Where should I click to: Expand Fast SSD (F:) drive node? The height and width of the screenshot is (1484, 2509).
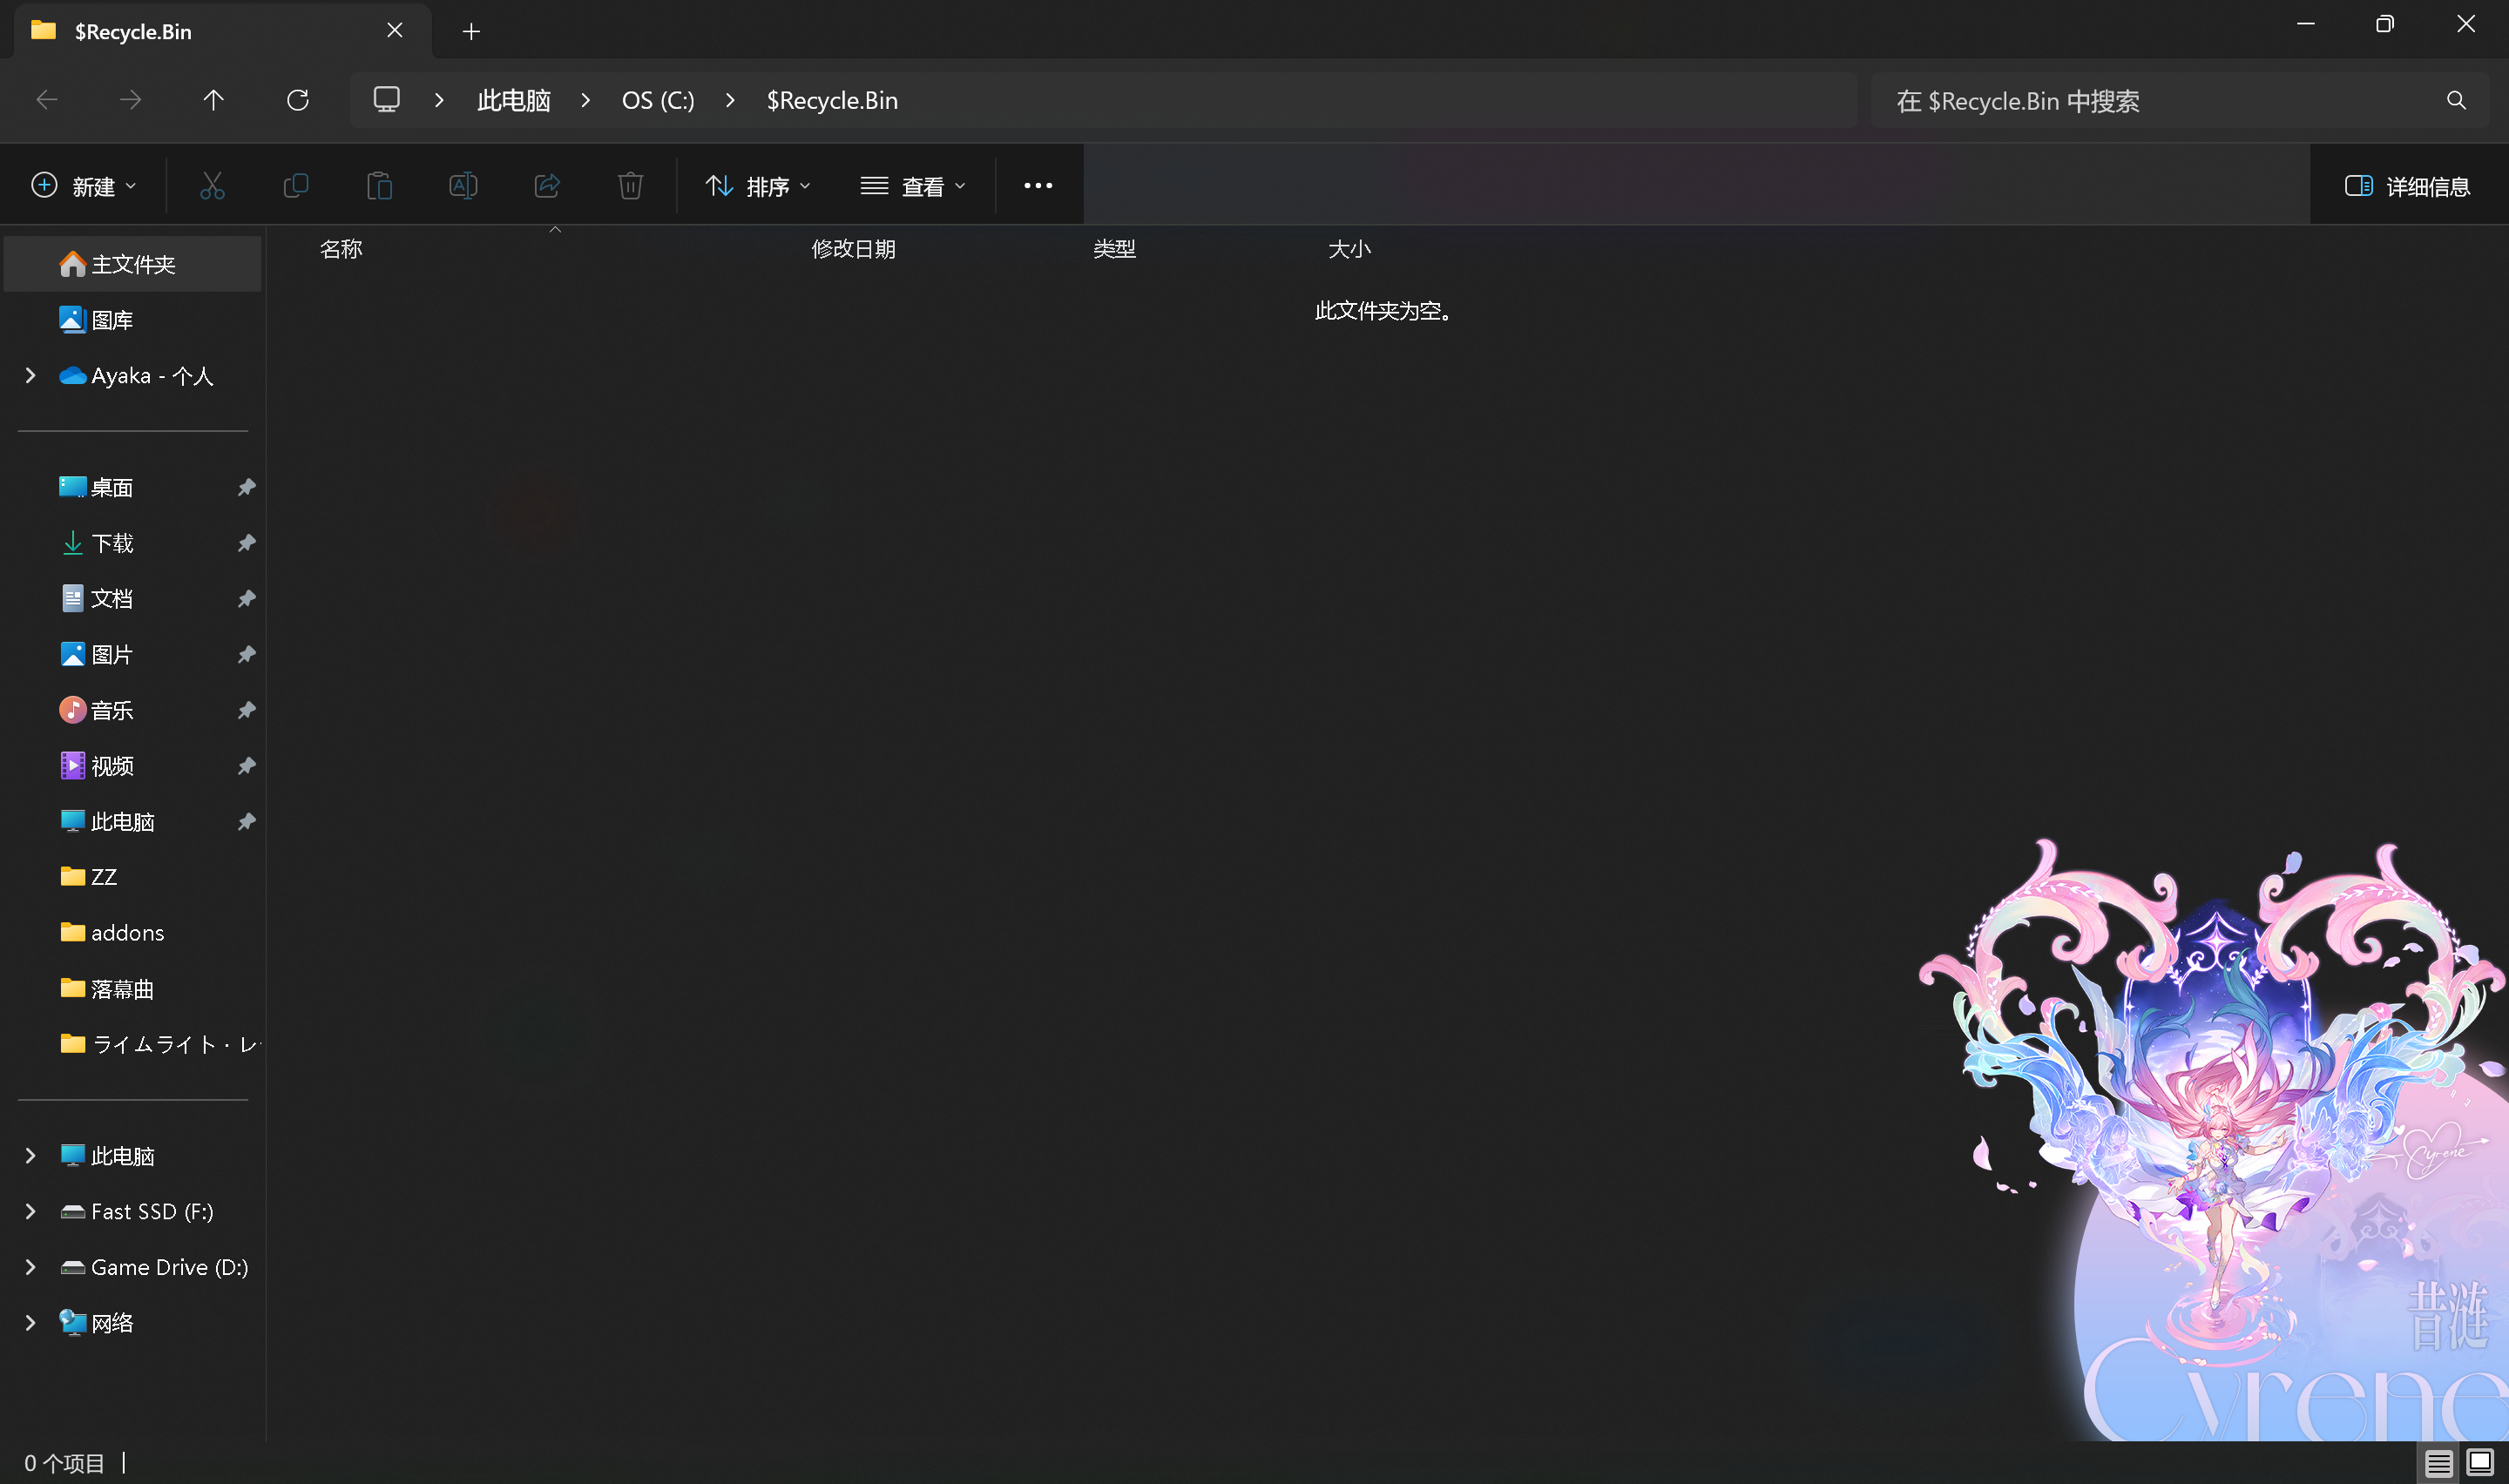(x=30, y=1212)
